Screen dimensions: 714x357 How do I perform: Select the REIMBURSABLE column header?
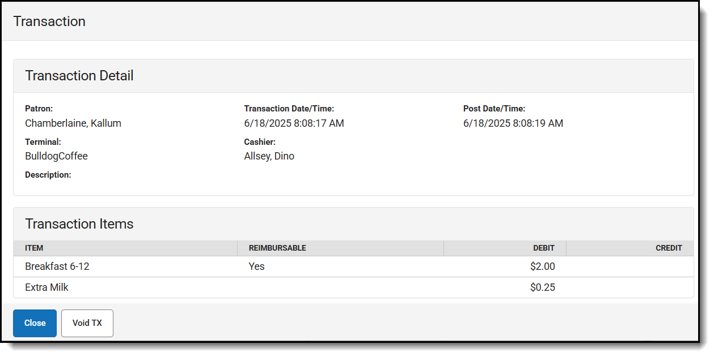click(x=277, y=248)
